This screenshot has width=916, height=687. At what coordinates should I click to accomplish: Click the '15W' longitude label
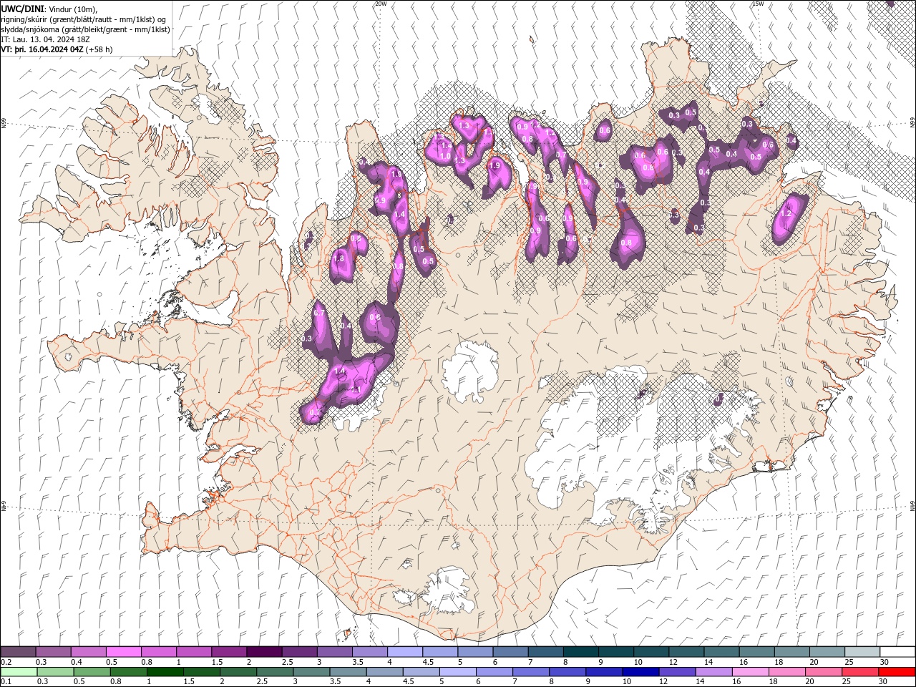click(x=757, y=4)
